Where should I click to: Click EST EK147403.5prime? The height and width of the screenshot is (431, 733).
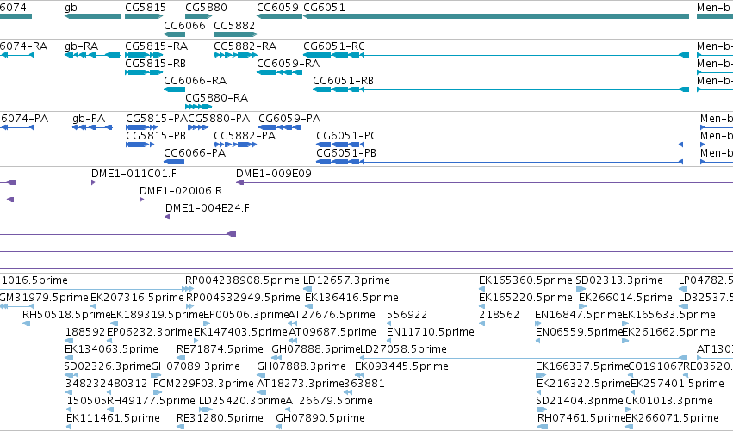[x=240, y=332]
